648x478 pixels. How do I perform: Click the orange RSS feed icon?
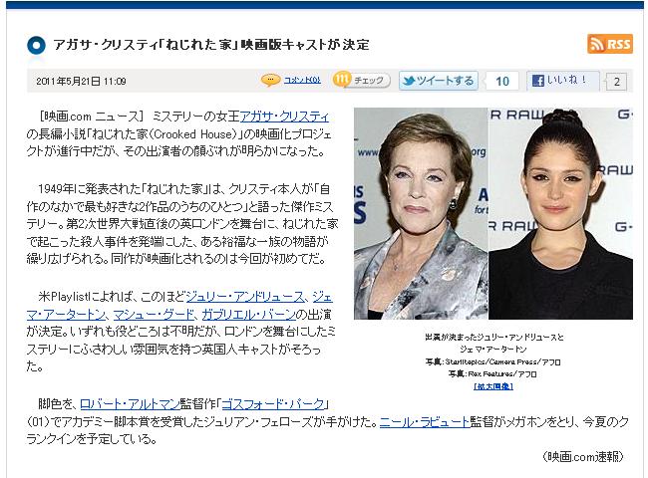609,44
